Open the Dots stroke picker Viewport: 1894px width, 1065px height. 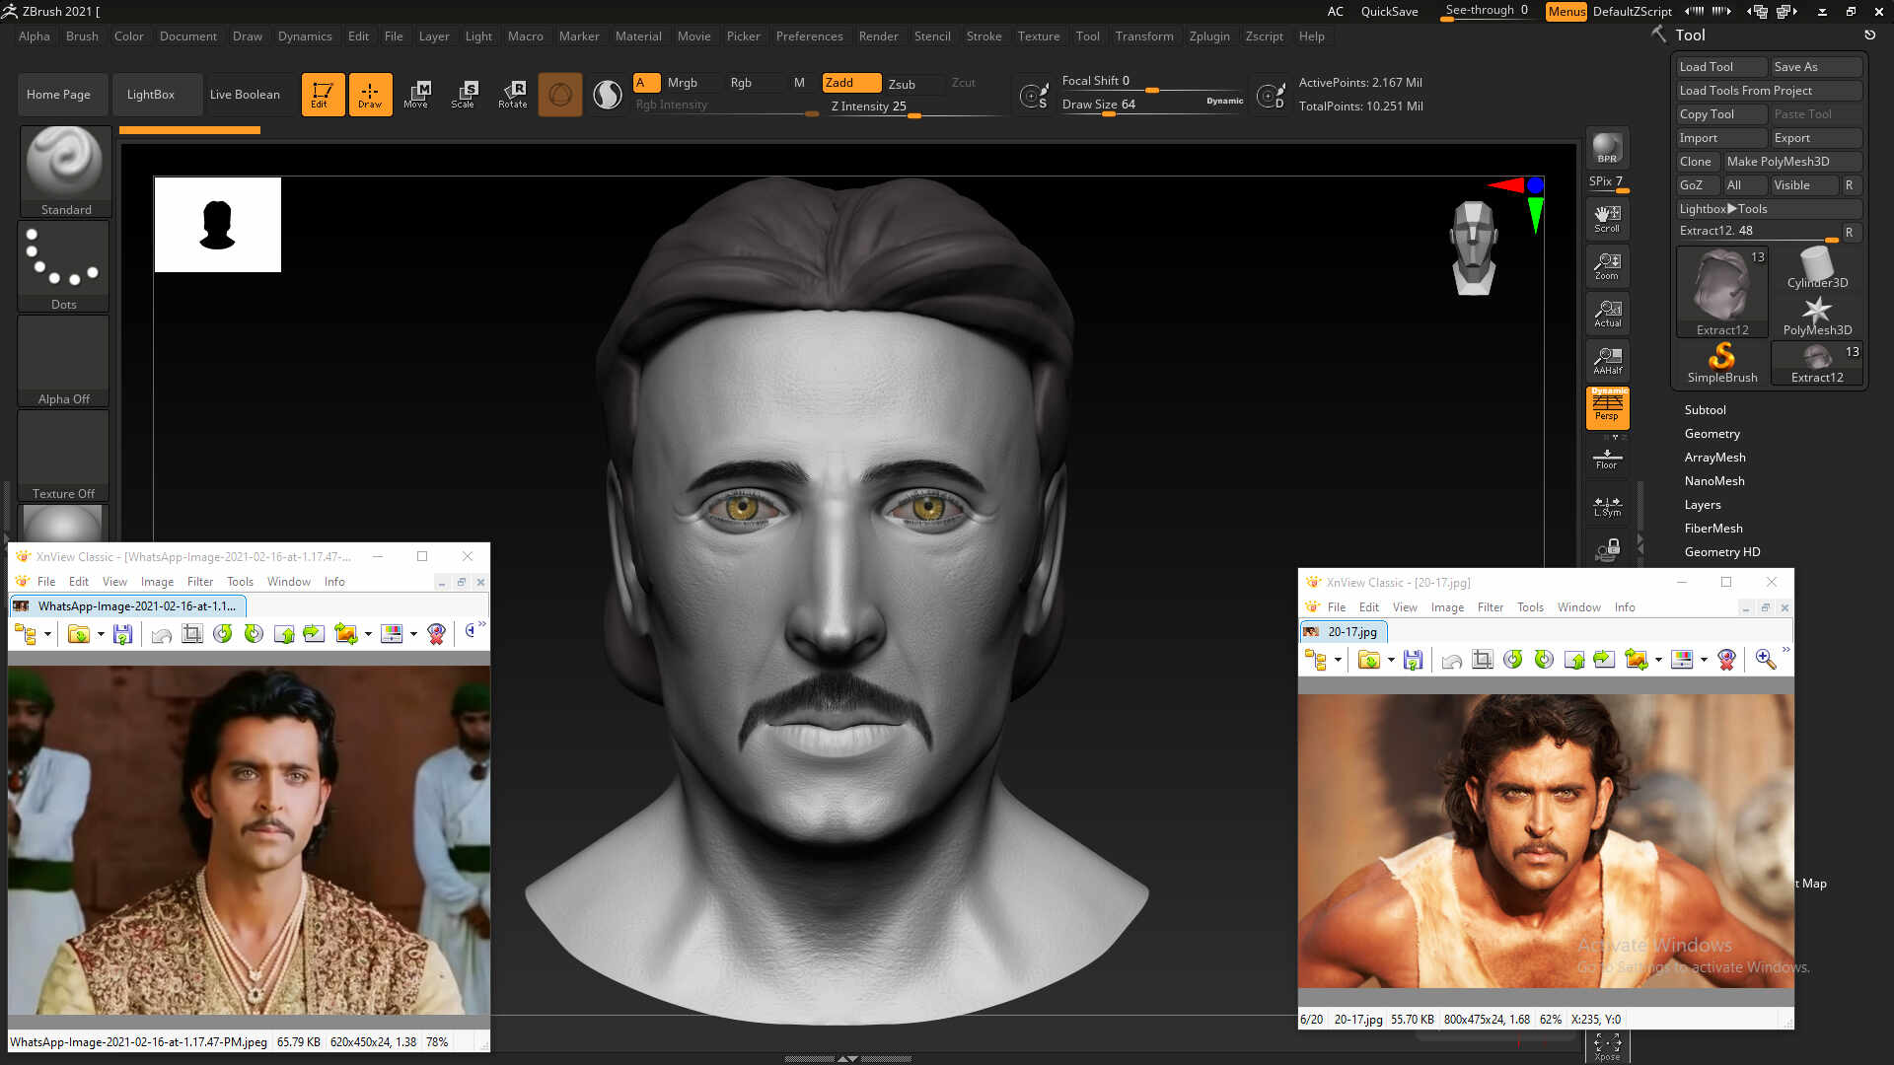pos(64,265)
